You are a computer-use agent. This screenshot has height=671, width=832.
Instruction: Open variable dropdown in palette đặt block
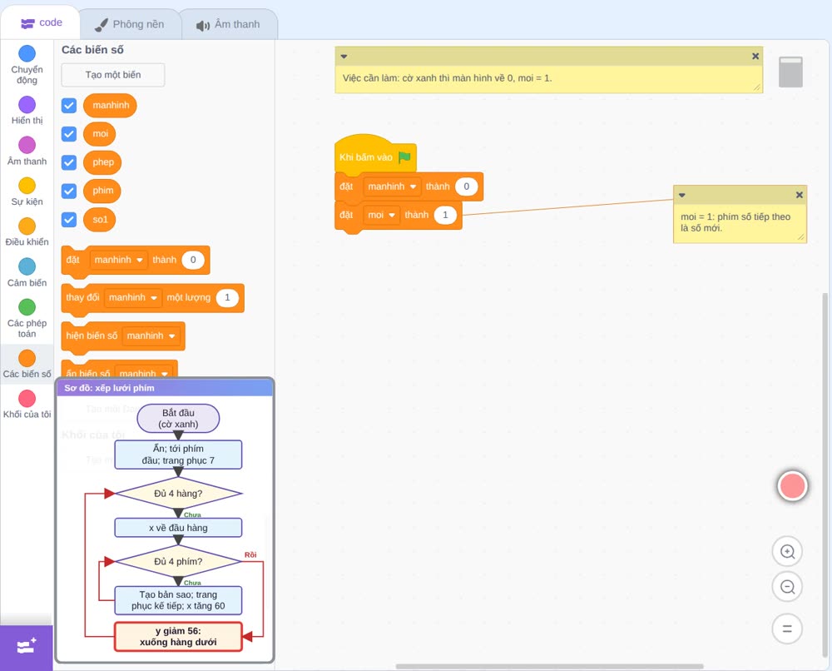point(119,260)
